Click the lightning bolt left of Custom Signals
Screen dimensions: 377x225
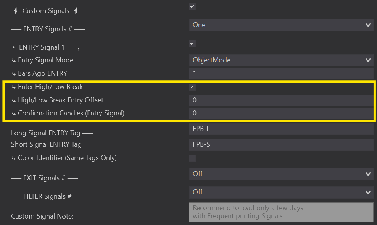[16, 11]
